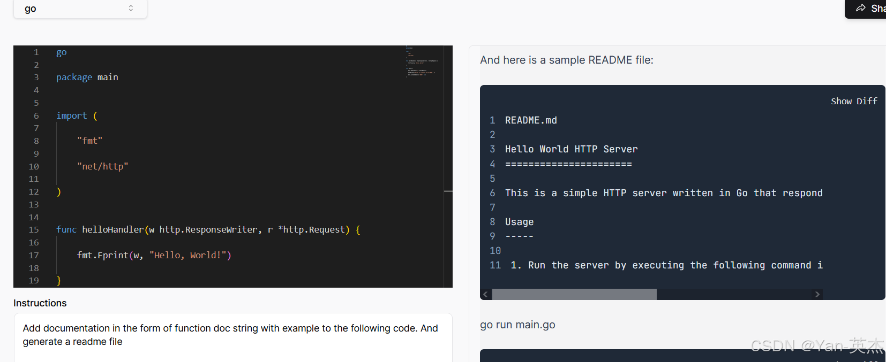Click the 'package main' code line
This screenshot has height=362, width=886.
point(87,77)
